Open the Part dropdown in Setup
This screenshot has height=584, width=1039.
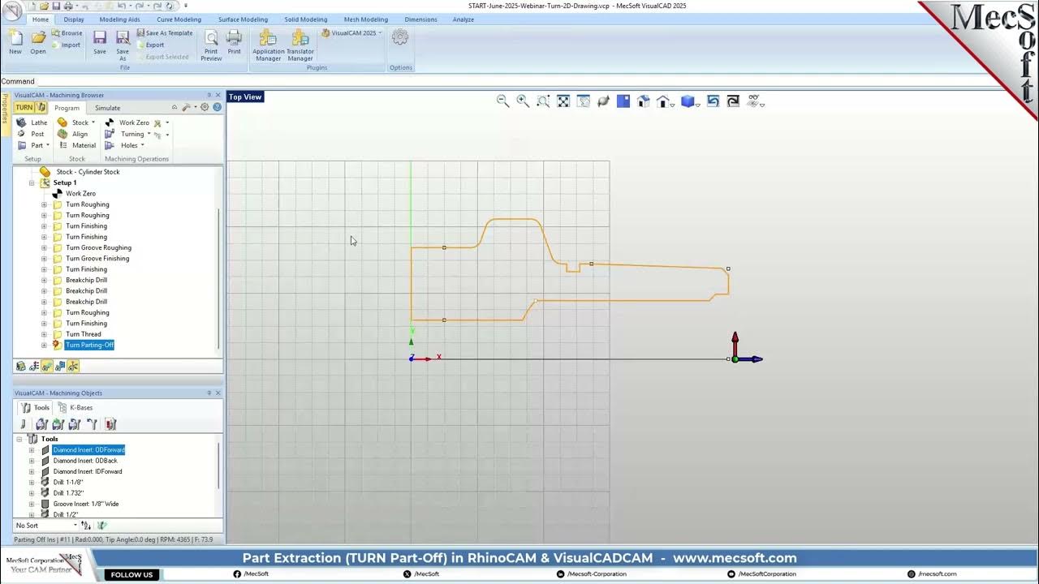tap(48, 145)
